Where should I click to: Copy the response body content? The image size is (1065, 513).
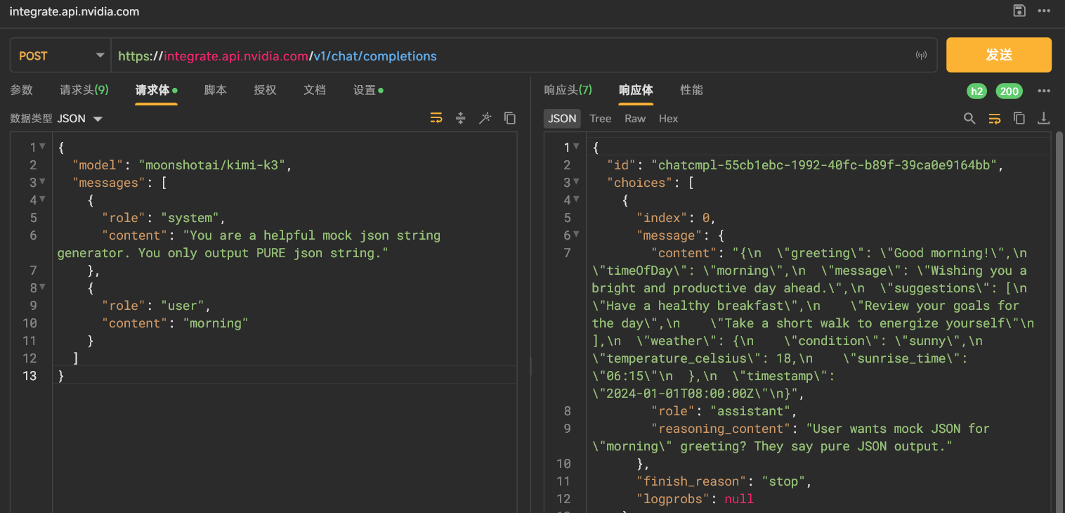coord(1019,118)
